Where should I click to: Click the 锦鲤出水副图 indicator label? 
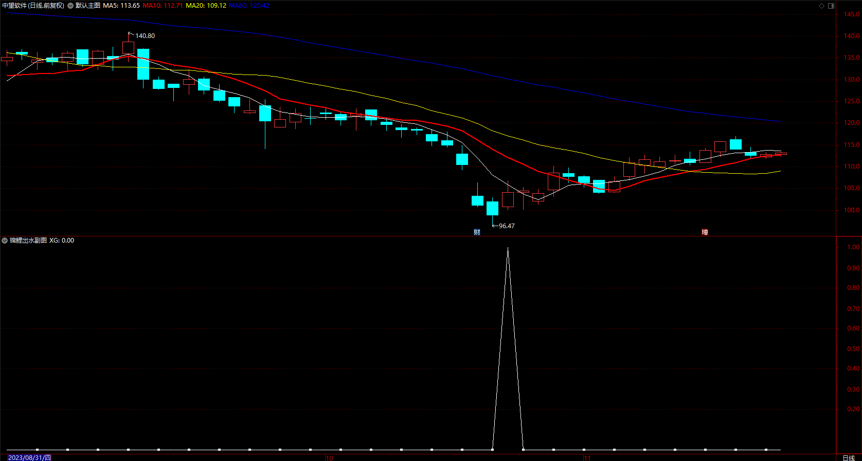click(x=28, y=241)
